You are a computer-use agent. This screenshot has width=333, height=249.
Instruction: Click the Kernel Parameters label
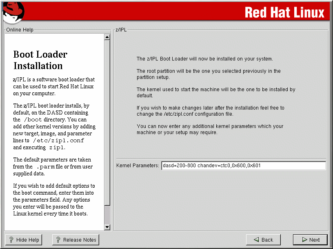pos(138,166)
